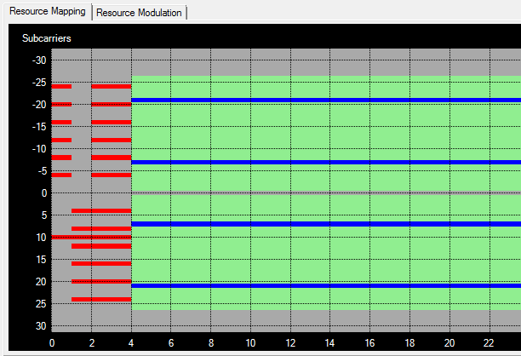Image resolution: width=521 pixels, height=356 pixels.
Task: Select the Resource Mapping tab
Action: tap(48, 11)
